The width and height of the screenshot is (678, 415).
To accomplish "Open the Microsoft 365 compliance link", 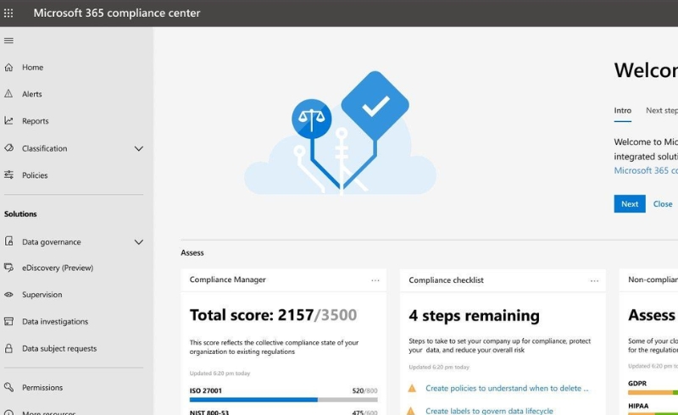I will (x=646, y=170).
